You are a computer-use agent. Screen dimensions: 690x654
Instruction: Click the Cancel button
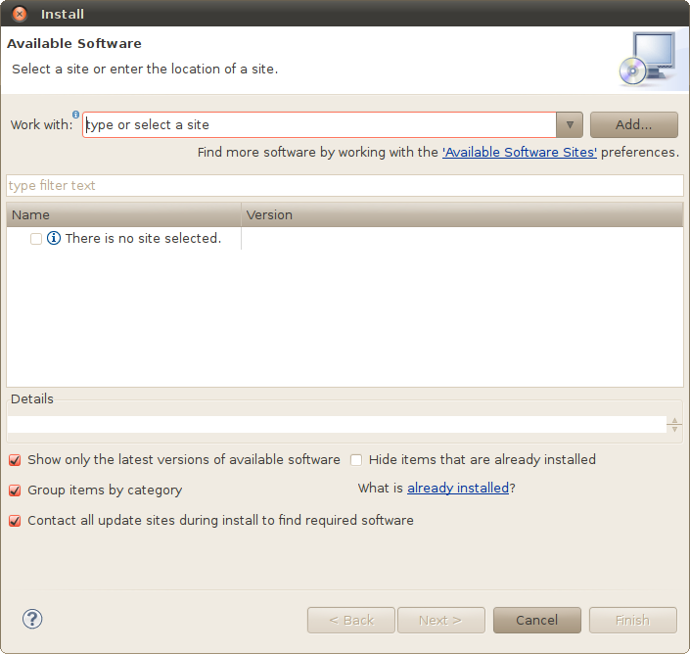(537, 620)
